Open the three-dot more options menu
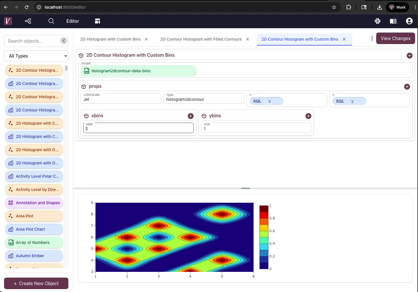Screen dimensions: 418x292 (372, 38)
